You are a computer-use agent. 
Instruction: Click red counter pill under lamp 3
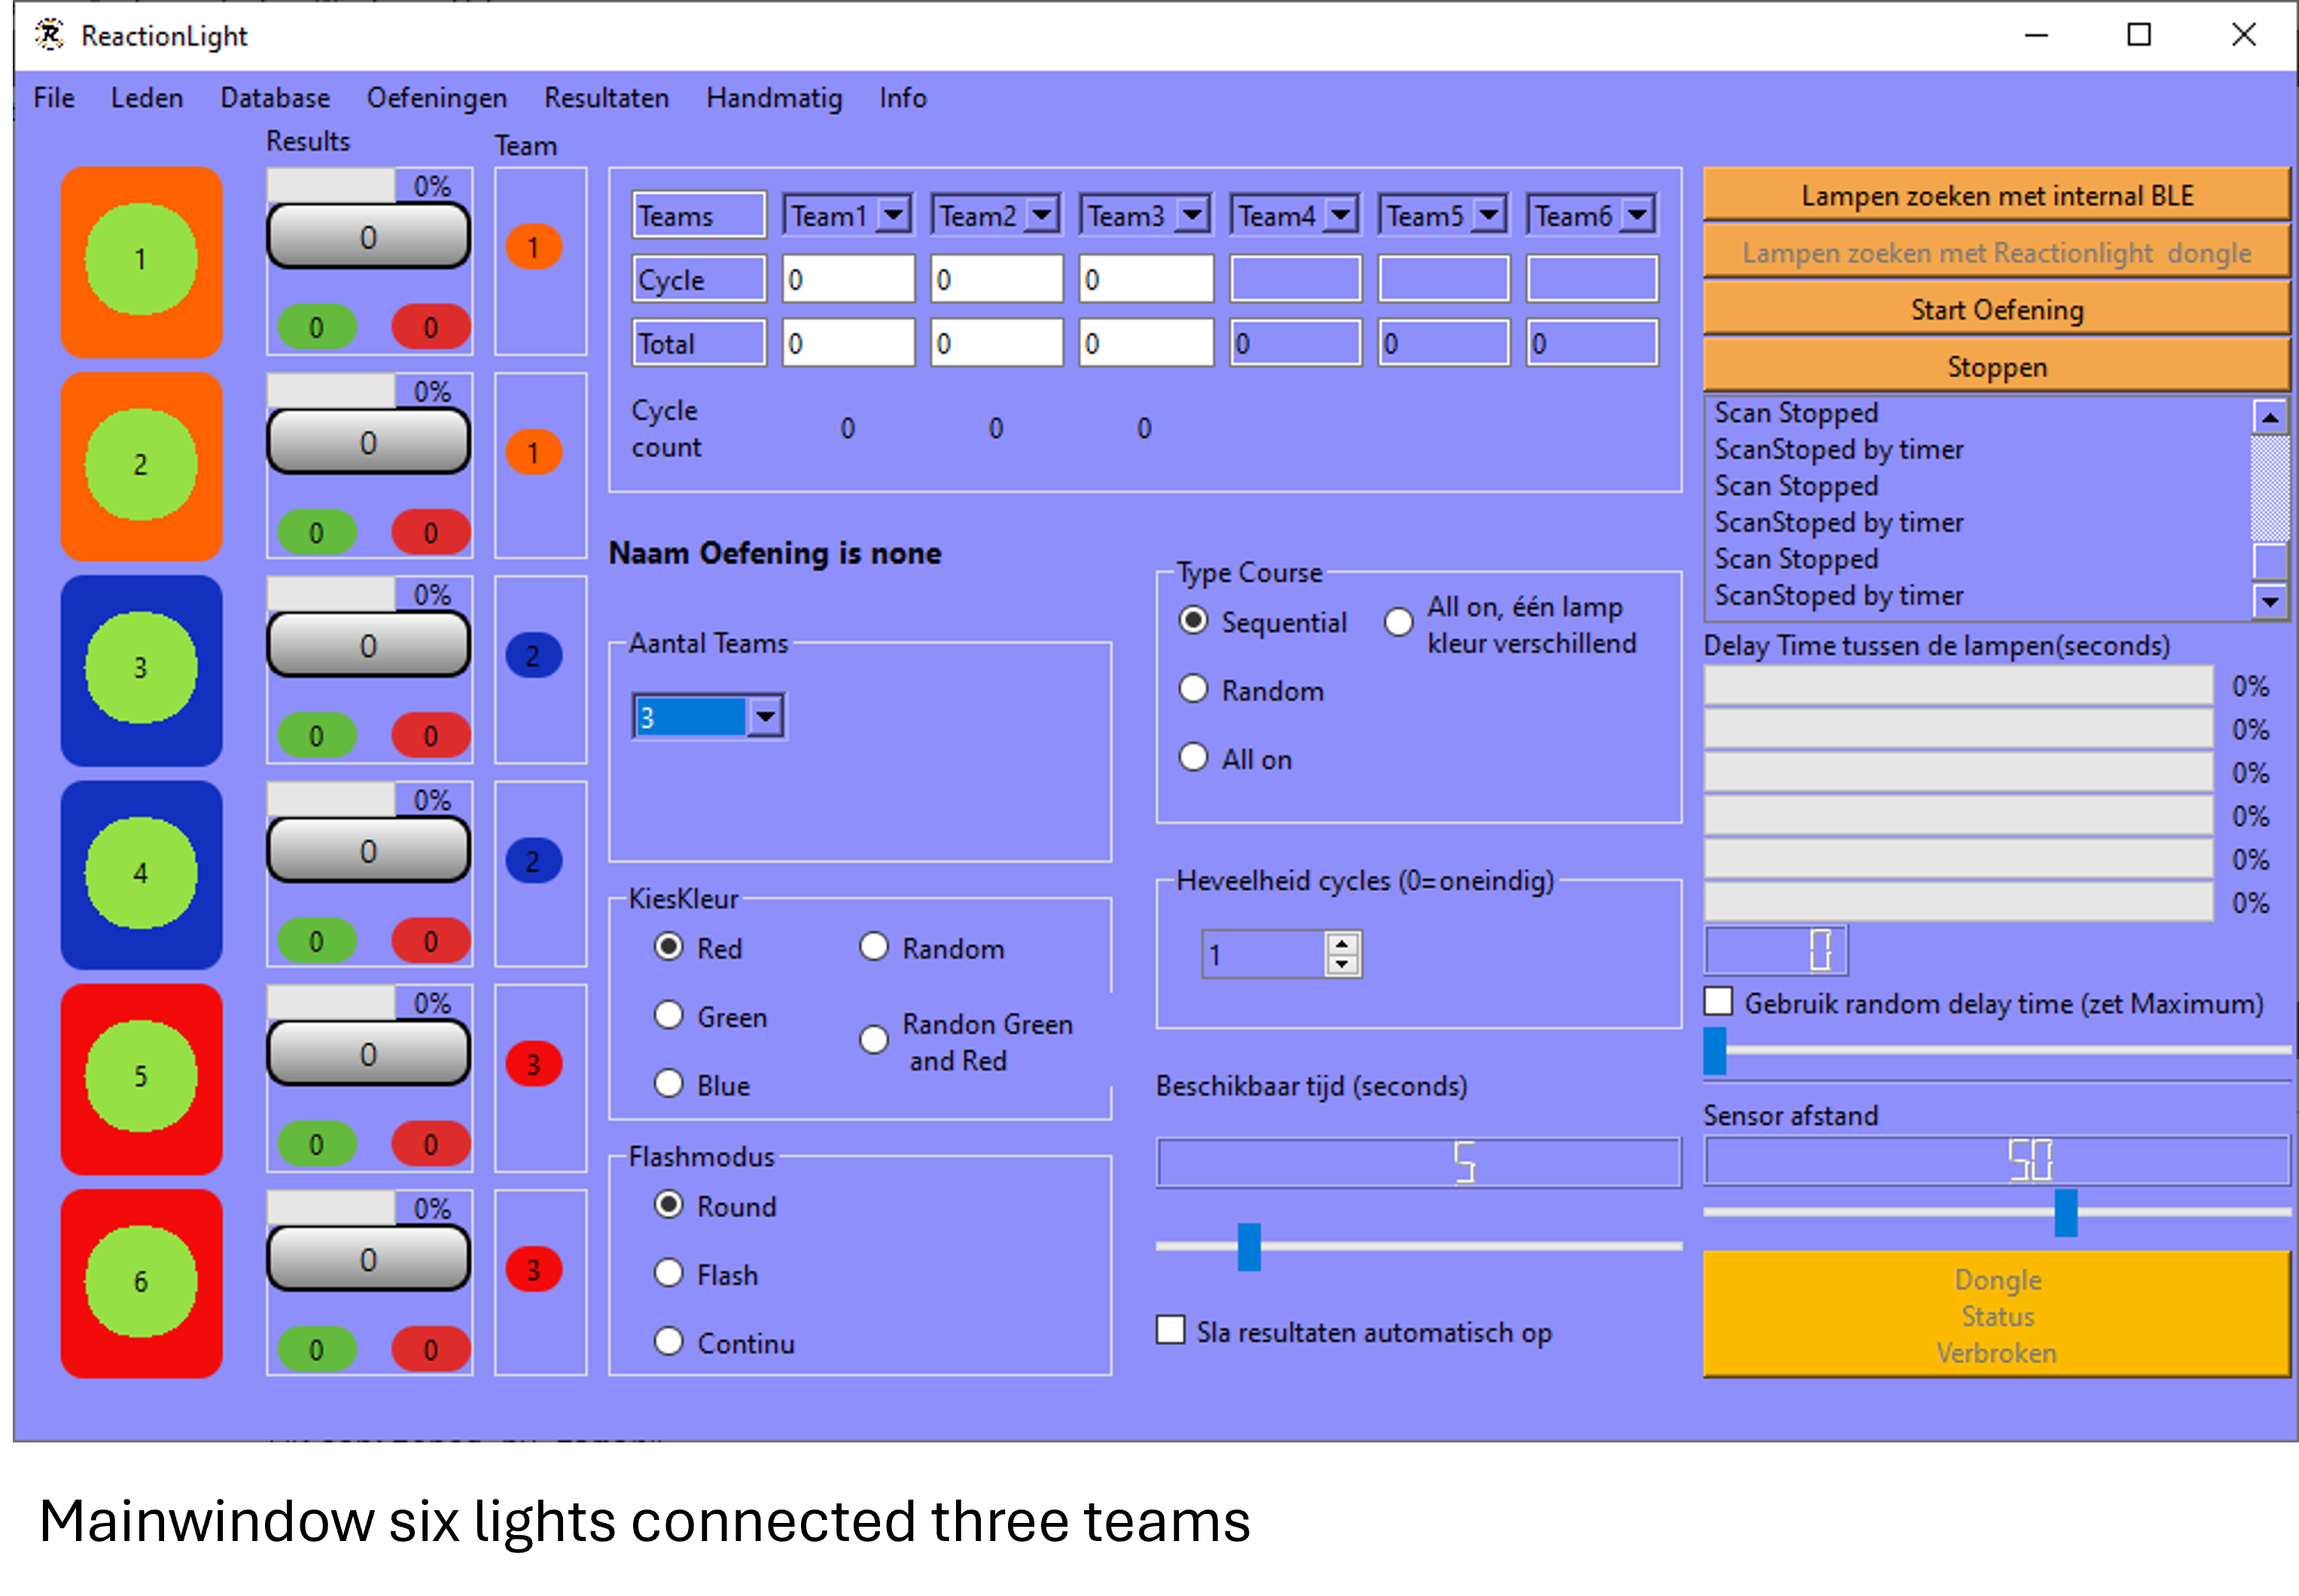(430, 736)
